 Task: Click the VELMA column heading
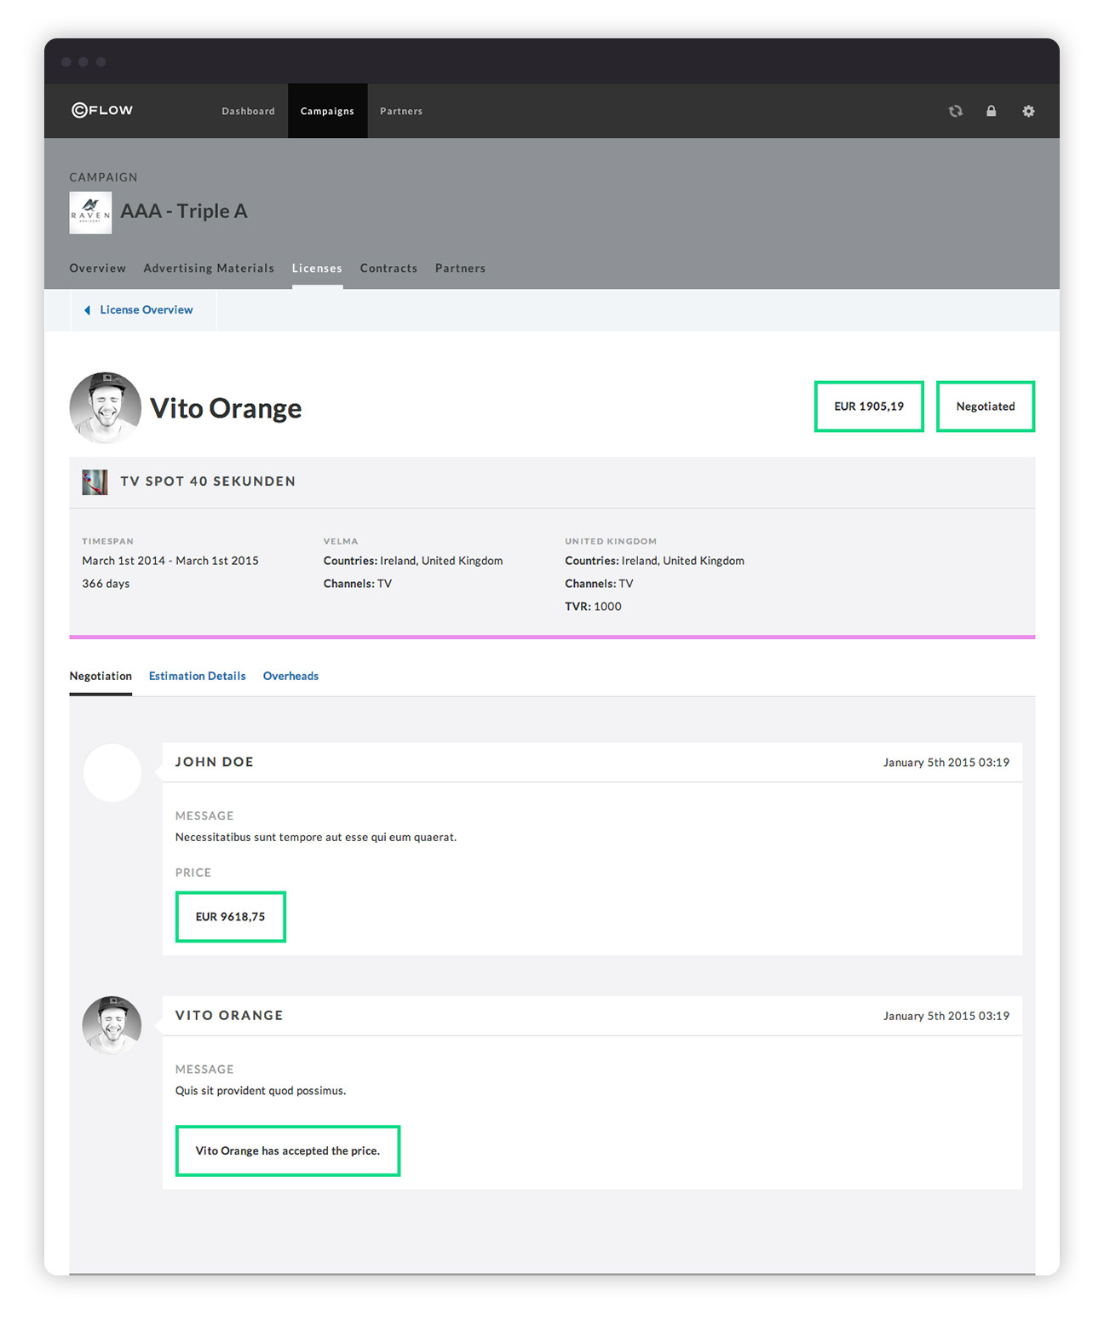click(x=341, y=541)
